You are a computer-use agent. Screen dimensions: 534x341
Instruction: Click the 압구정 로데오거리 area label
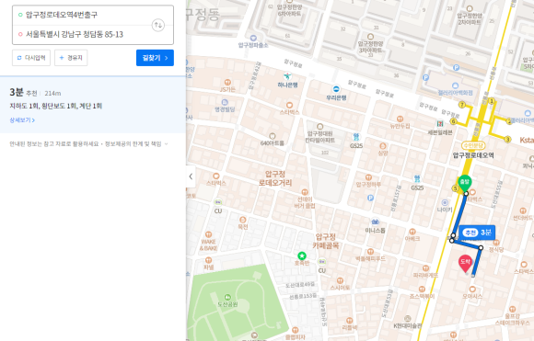coord(275,178)
